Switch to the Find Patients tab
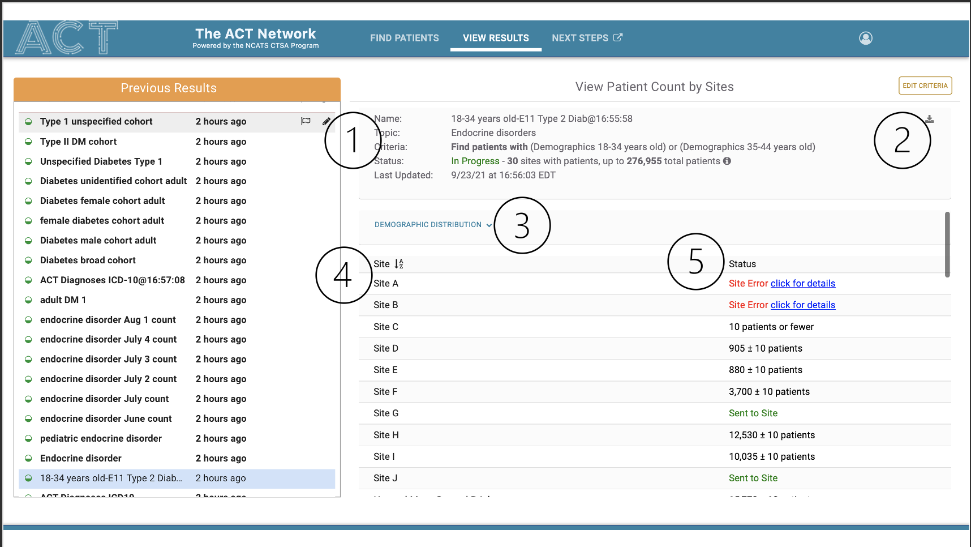This screenshot has height=547, width=971. [404, 38]
